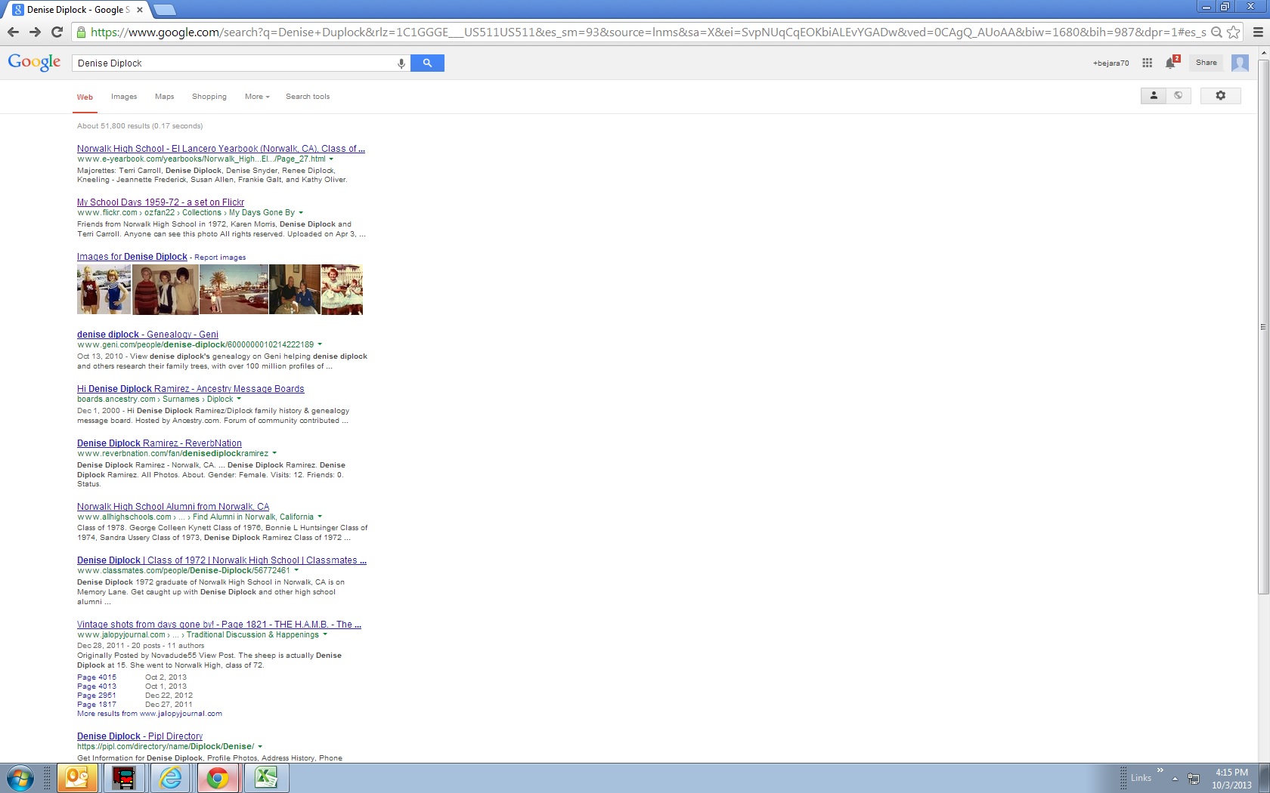
Task: Hide personal results globe toggle
Action: click(x=1178, y=96)
